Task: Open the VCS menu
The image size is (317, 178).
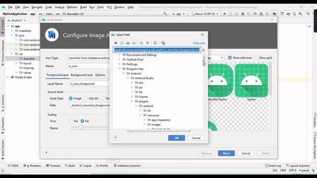Action: pyautogui.click(x=109, y=7)
